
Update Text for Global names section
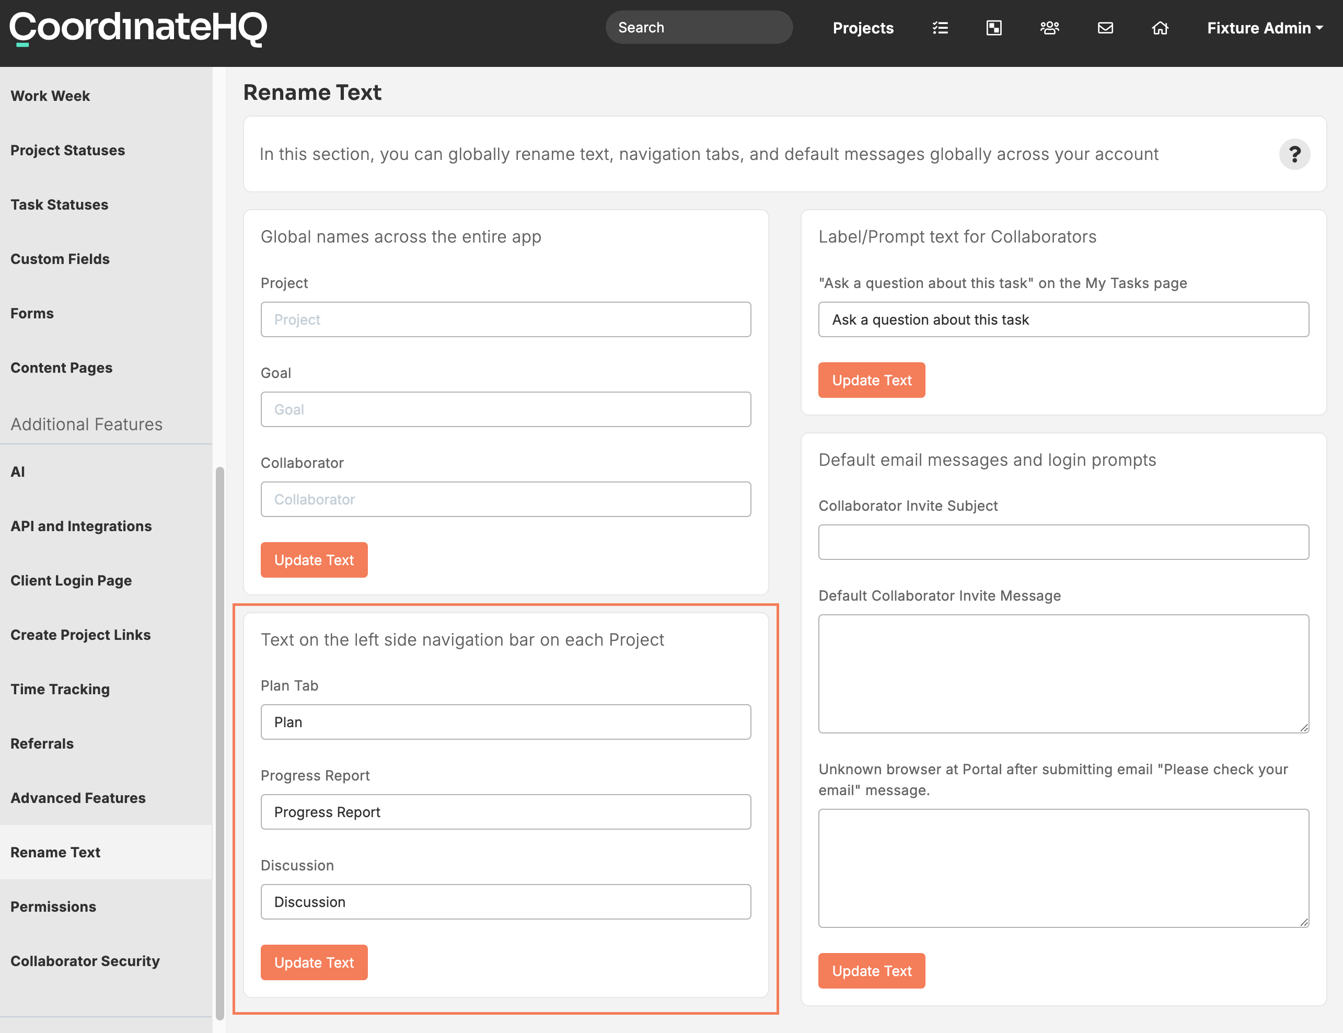click(314, 559)
